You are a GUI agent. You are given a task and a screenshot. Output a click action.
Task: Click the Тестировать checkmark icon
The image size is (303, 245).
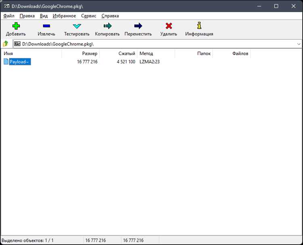(x=77, y=26)
